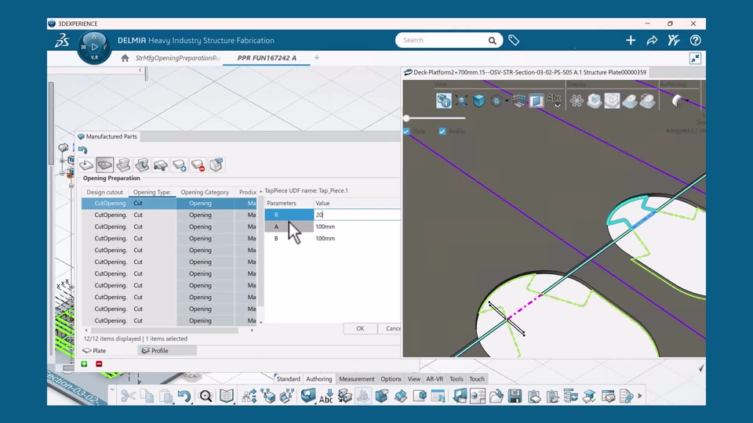Switch to the Measurement toolbar tab
This screenshot has height=423, width=753.
coord(356,379)
